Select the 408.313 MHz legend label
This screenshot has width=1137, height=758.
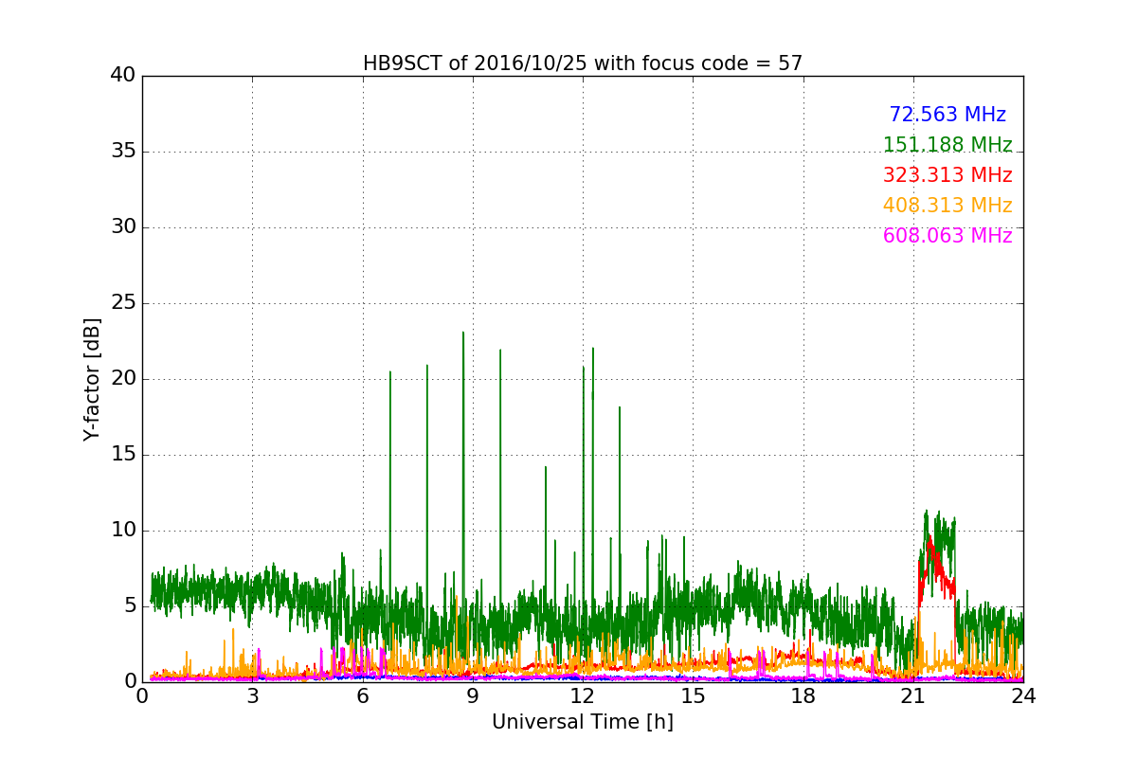pyautogui.click(x=947, y=206)
